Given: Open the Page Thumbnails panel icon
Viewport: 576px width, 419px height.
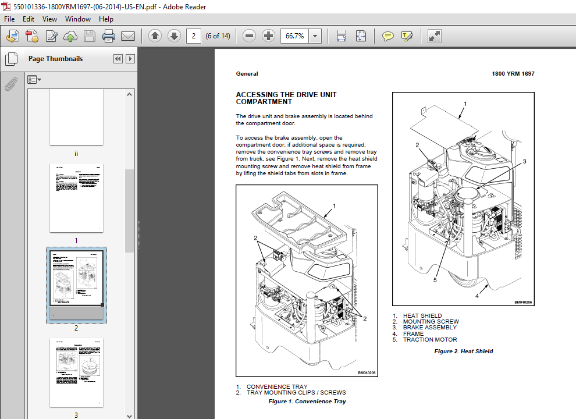Looking at the screenshot, I should 11,59.
